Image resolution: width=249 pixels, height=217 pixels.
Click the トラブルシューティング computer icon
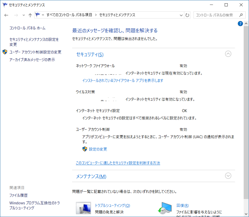[x=83, y=208]
